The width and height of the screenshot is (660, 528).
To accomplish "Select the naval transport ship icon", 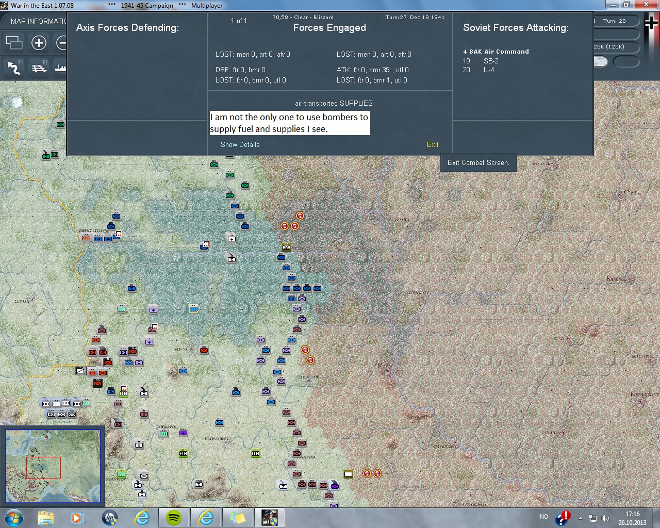I will pyautogui.click(x=60, y=67).
